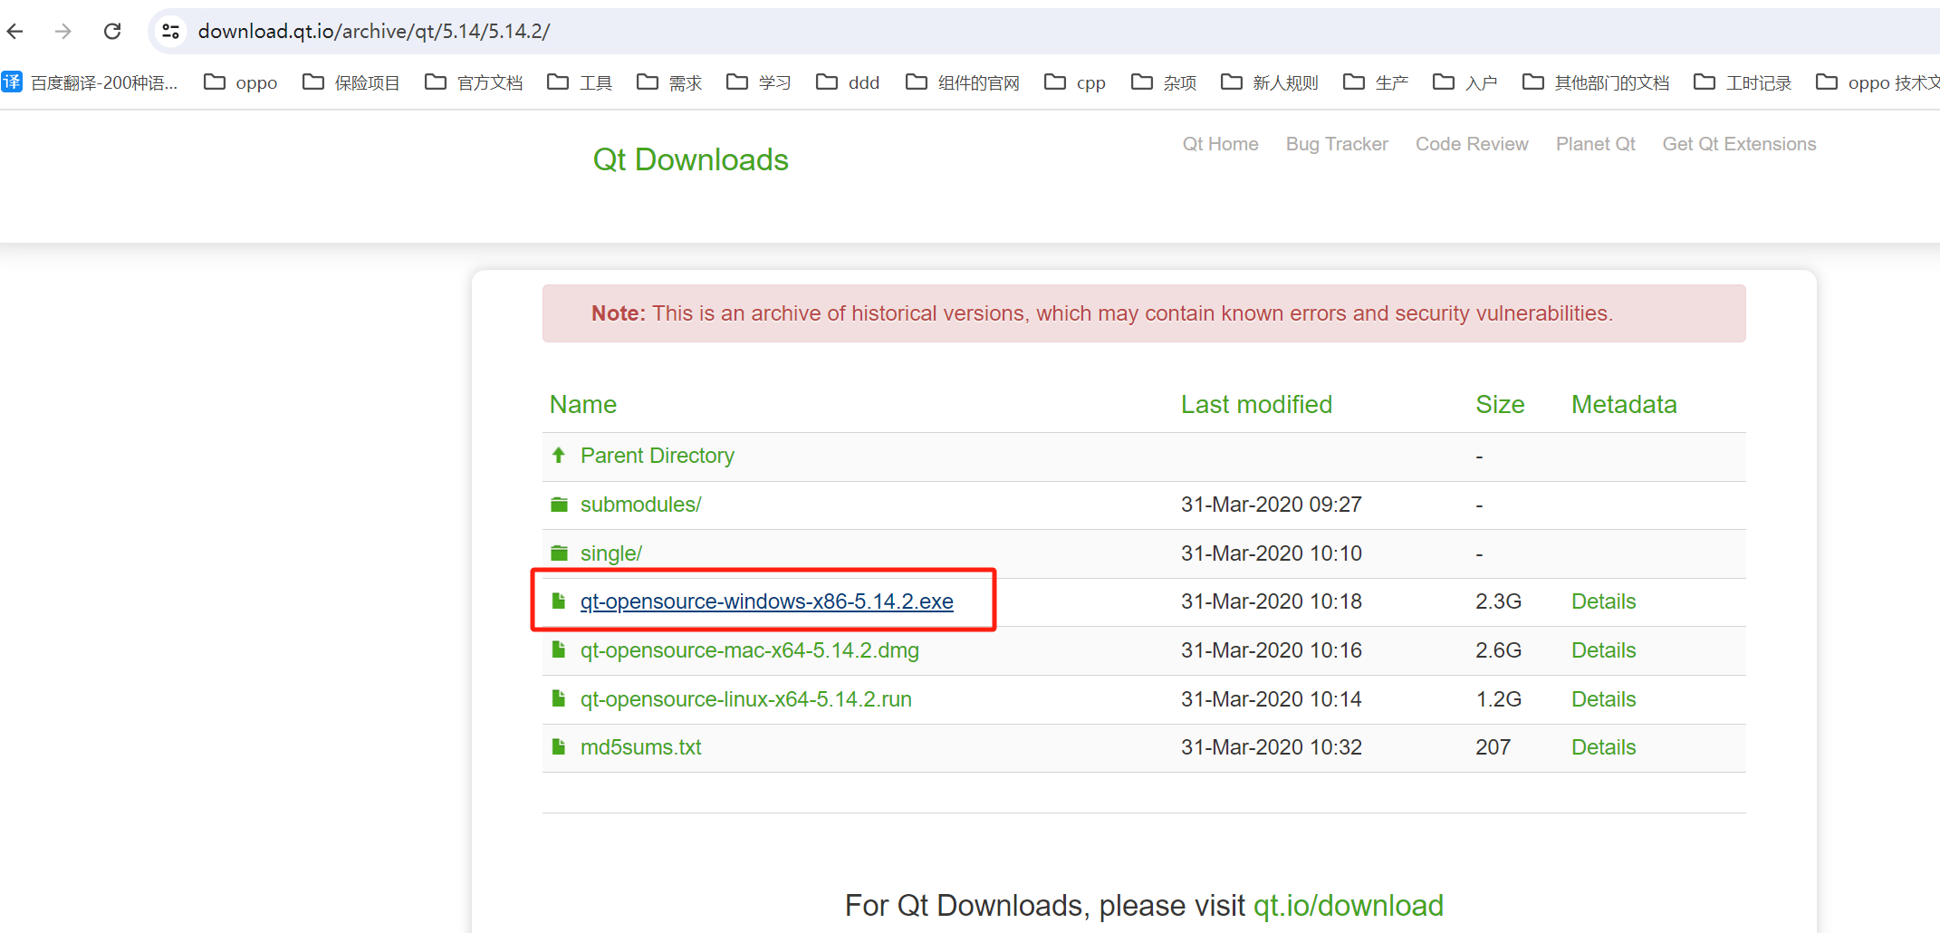Visit Planet Qt link
The image size is (1940, 933).
(1595, 144)
